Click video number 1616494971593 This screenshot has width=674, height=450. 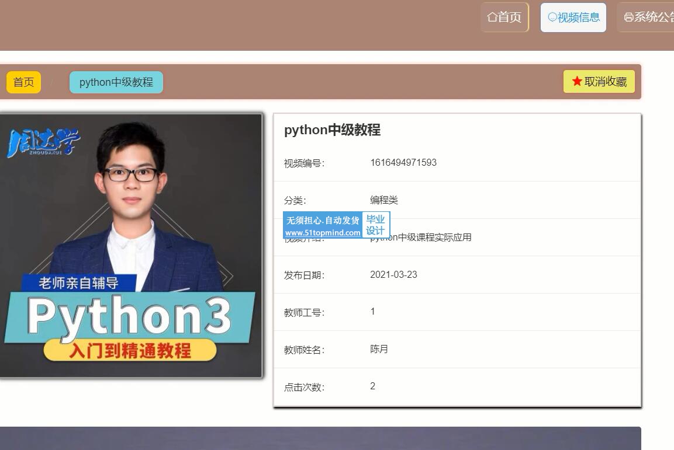pos(403,163)
